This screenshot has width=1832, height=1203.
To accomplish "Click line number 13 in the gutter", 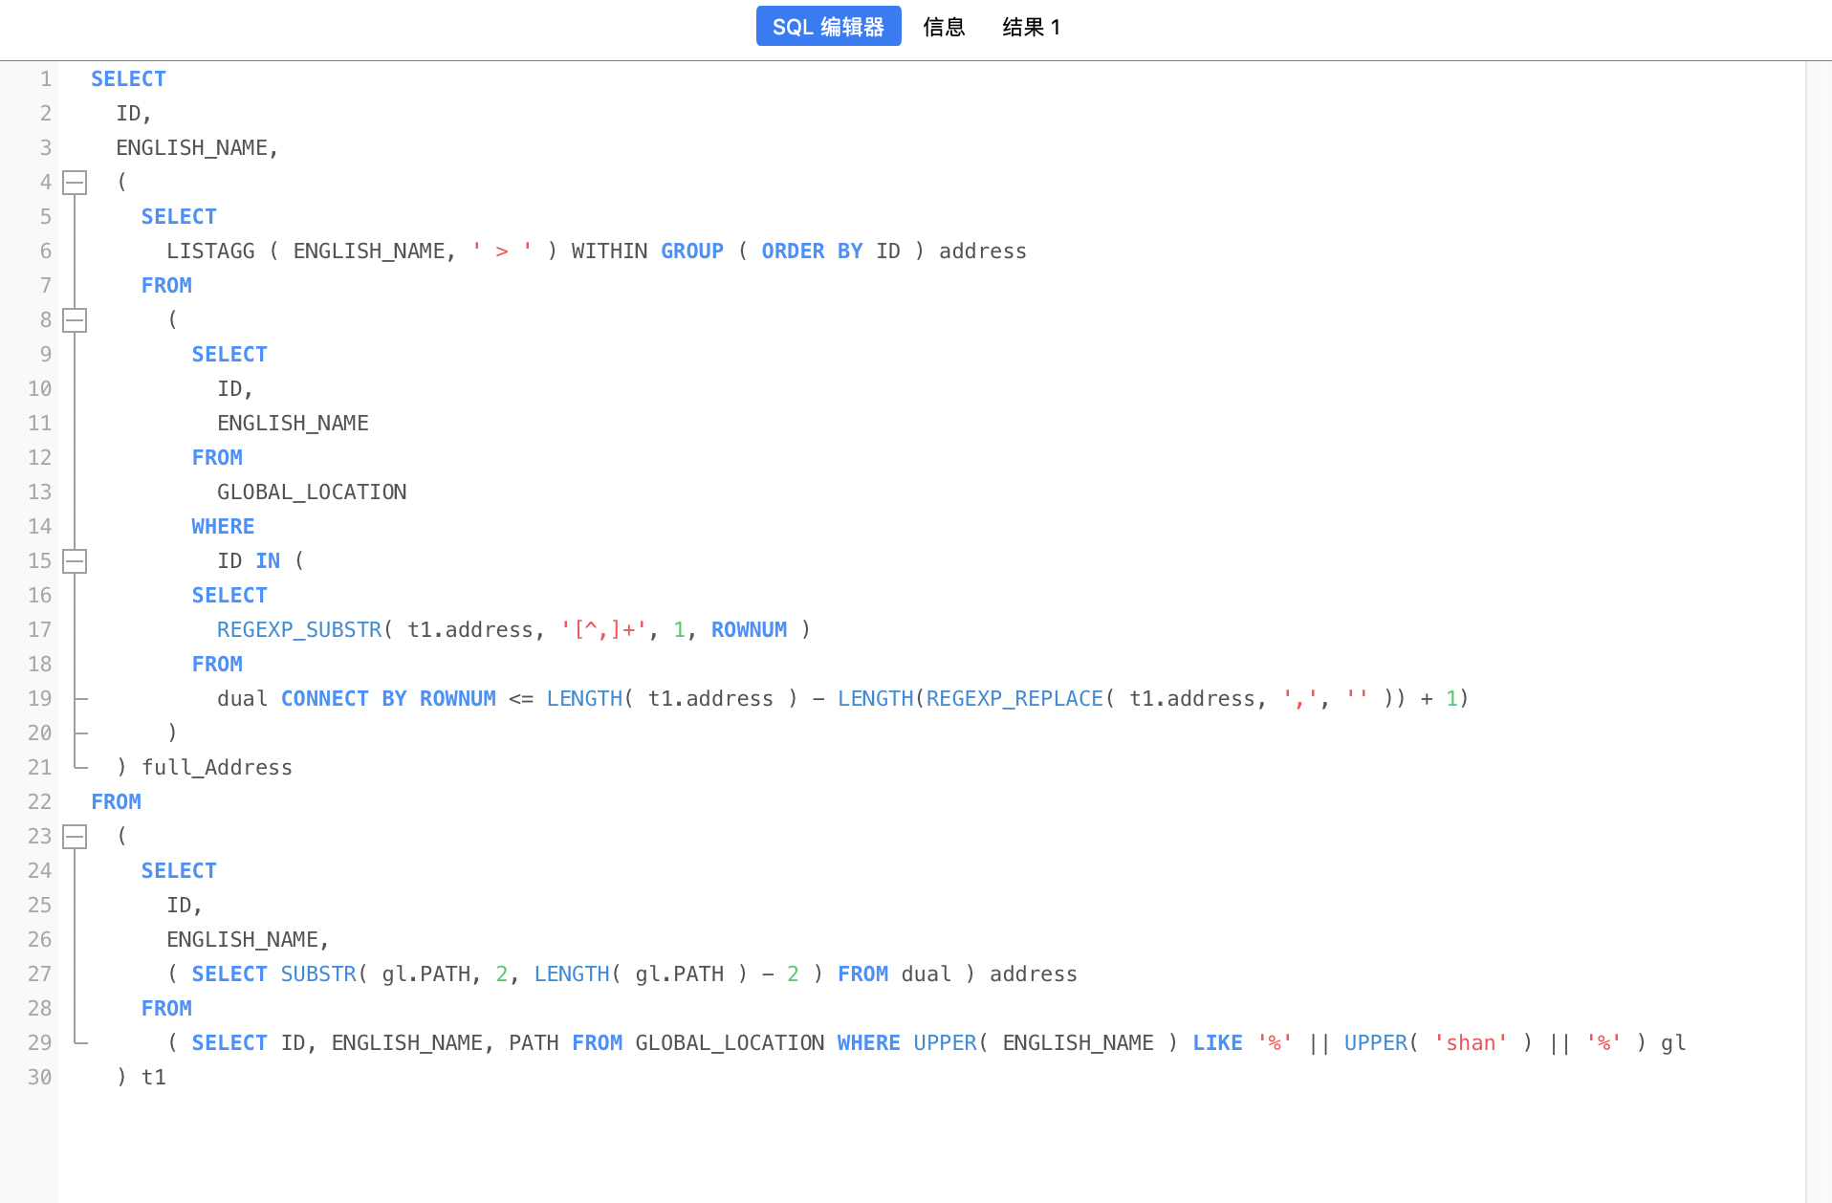I will 39,492.
